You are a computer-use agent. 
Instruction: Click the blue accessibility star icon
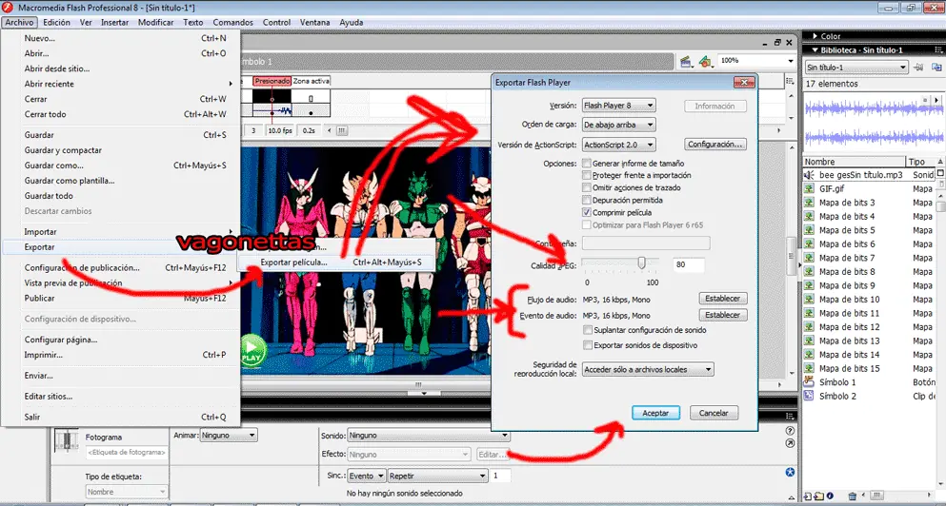(791, 471)
